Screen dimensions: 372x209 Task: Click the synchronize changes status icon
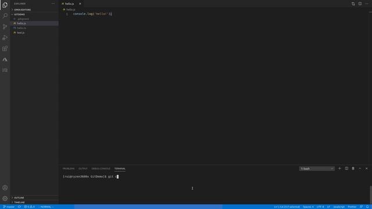coord(19,207)
